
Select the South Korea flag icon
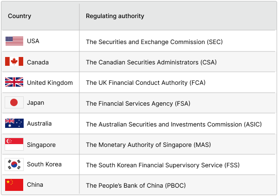(x=14, y=164)
